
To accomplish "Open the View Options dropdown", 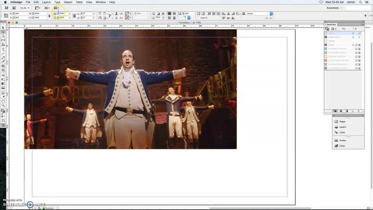I will coord(37,8).
